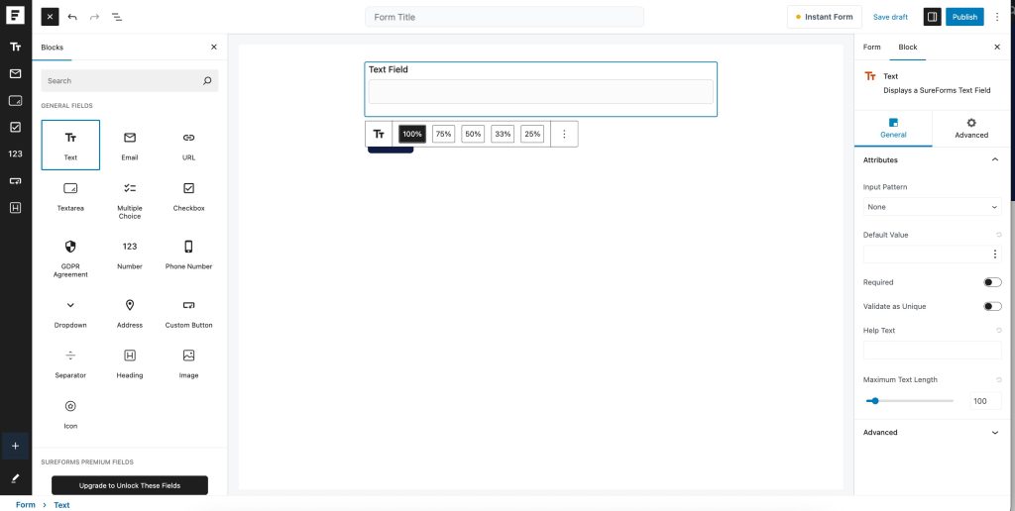Set field width to 25%
This screenshot has height=511, width=1015.
[532, 134]
